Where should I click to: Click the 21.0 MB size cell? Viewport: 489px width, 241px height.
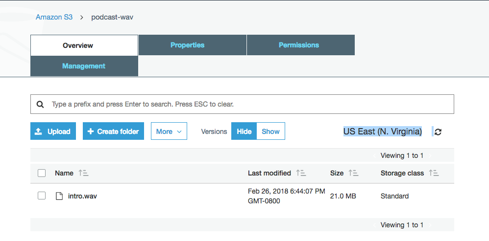(343, 196)
